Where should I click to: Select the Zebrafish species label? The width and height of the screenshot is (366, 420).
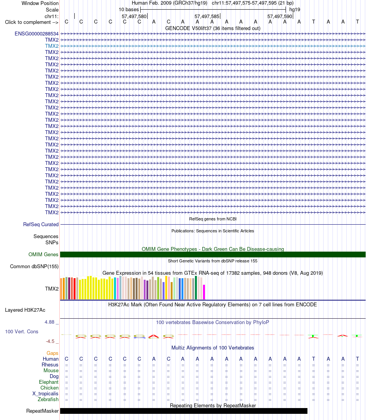[48, 399]
